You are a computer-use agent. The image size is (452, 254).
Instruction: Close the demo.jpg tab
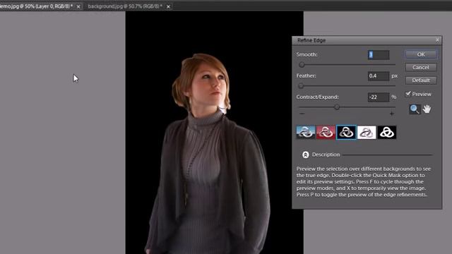point(78,6)
